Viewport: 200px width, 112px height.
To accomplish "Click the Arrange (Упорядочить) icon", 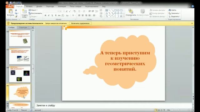I will tap(131, 11).
